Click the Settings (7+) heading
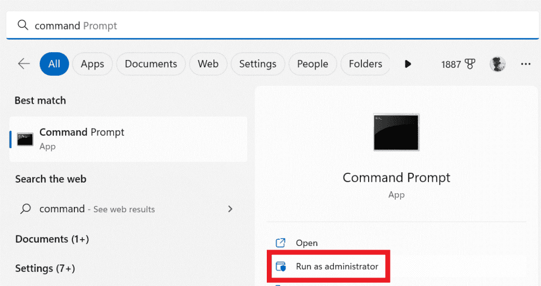 pos(45,268)
